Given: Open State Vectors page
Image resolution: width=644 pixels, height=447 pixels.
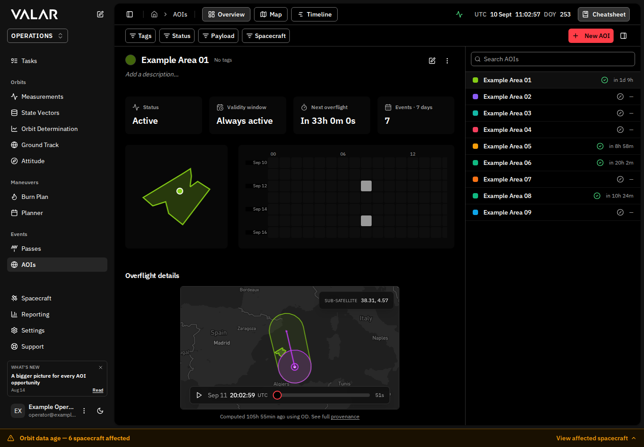Looking at the screenshot, I should coord(57,113).
